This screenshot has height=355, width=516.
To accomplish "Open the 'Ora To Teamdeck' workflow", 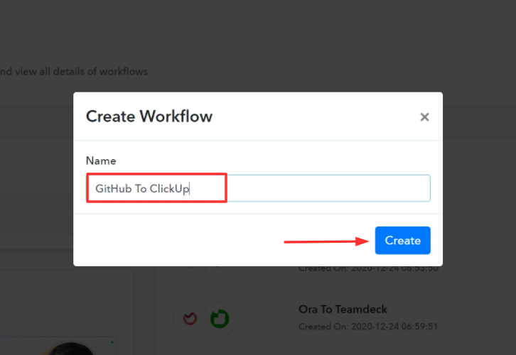I will (x=343, y=310).
